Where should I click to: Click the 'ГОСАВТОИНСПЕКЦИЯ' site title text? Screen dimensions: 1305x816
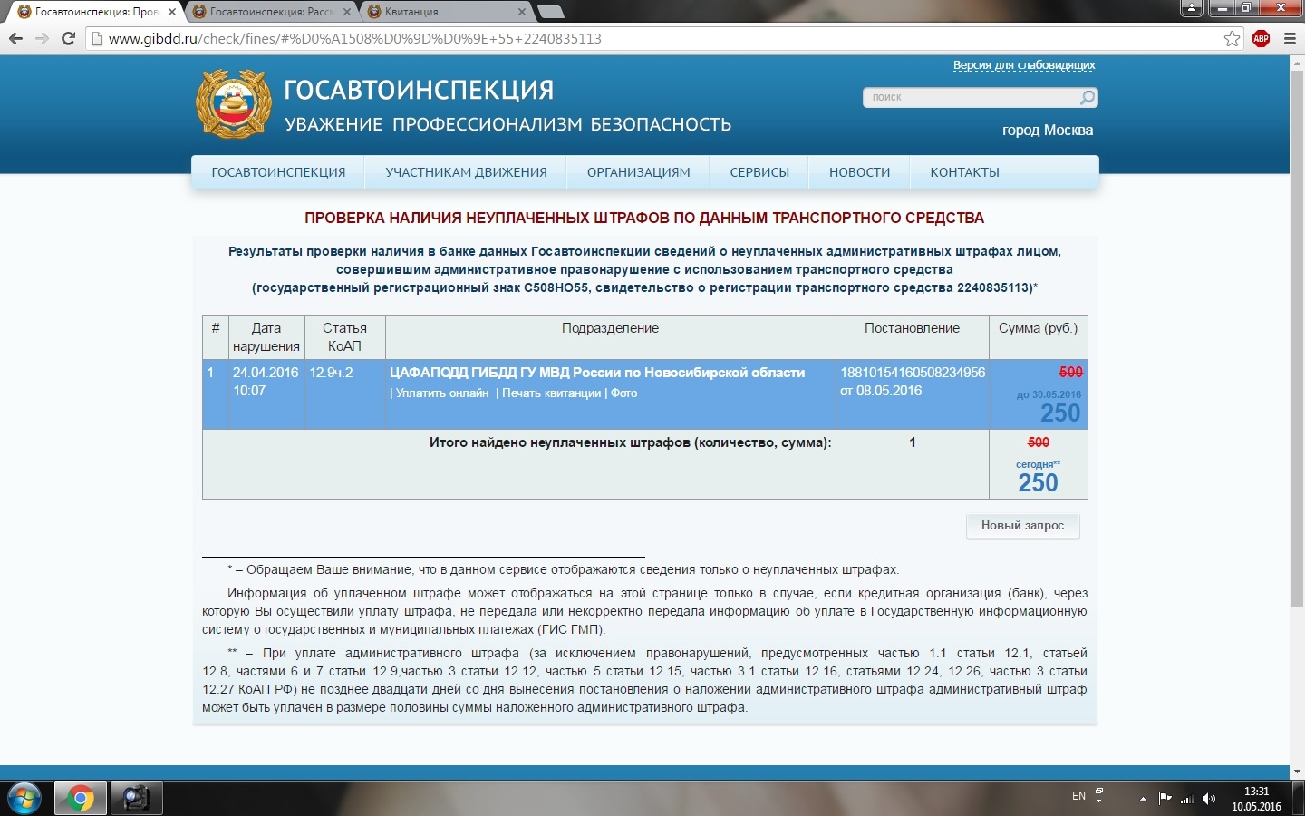(419, 90)
